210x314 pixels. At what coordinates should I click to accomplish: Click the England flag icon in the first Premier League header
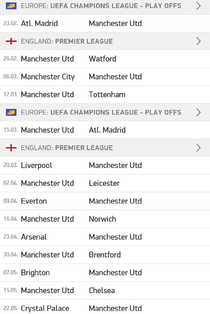coord(11,41)
